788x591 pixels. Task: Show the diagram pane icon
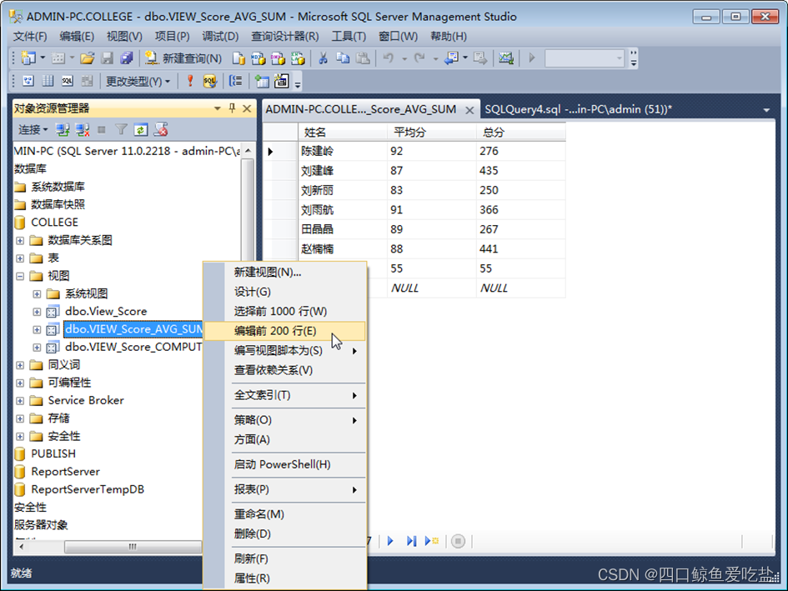pos(28,81)
